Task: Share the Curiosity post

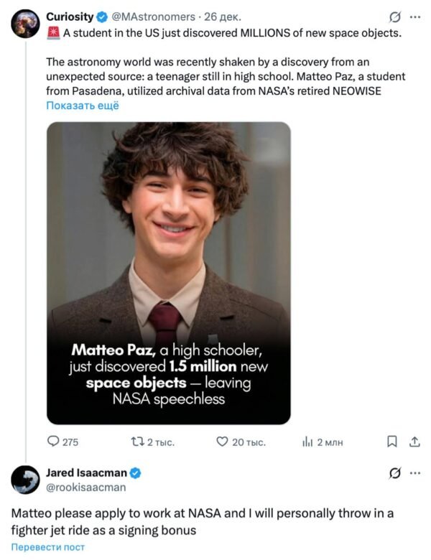Action: pyautogui.click(x=414, y=442)
